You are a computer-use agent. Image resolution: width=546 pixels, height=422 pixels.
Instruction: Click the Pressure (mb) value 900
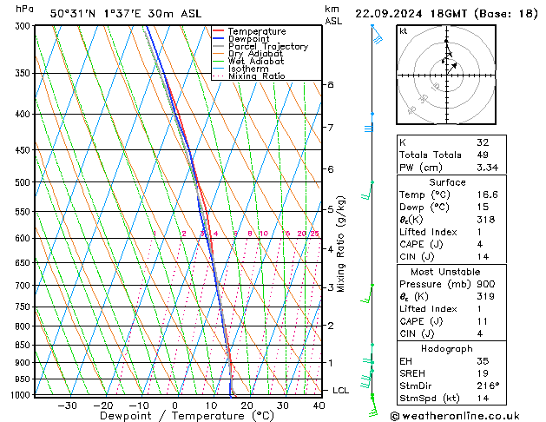(486, 284)
